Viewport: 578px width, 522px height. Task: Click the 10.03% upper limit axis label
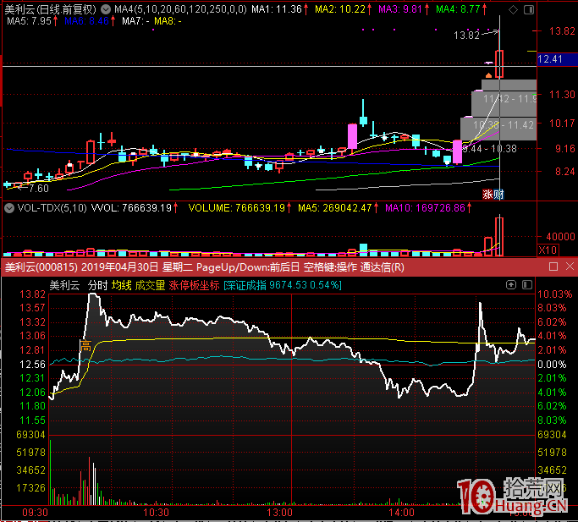point(555,294)
